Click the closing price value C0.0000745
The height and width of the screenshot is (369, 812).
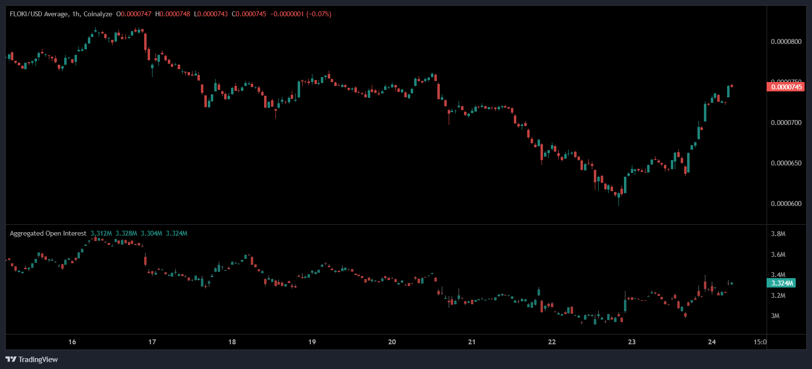pyautogui.click(x=249, y=14)
